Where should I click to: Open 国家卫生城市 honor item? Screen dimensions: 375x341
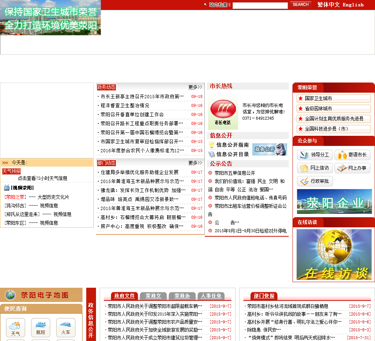point(334,98)
